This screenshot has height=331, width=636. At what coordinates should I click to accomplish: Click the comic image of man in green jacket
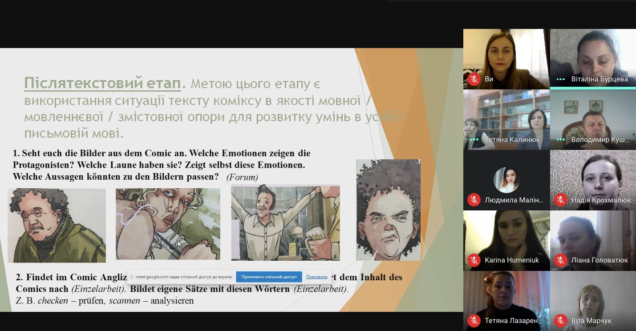pyautogui.click(x=57, y=225)
